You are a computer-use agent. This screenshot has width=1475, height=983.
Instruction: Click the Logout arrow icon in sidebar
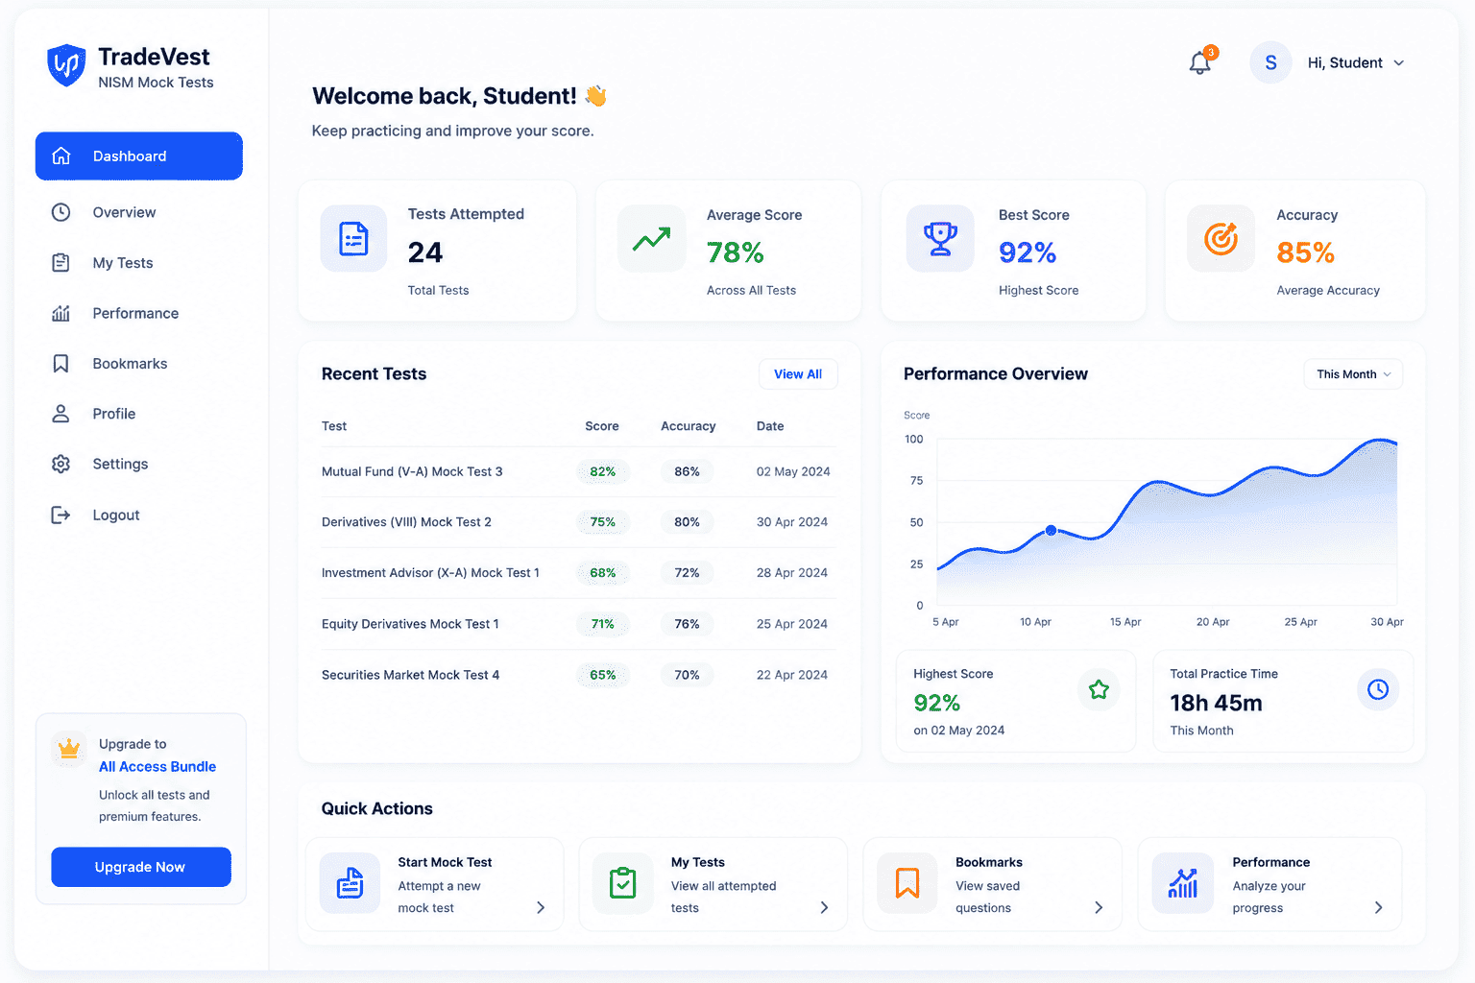click(60, 515)
